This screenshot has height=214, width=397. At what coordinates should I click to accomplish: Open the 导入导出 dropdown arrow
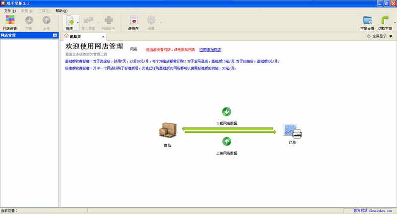[98, 23]
